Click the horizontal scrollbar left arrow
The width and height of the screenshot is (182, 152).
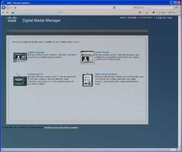pyautogui.click(x=2, y=150)
